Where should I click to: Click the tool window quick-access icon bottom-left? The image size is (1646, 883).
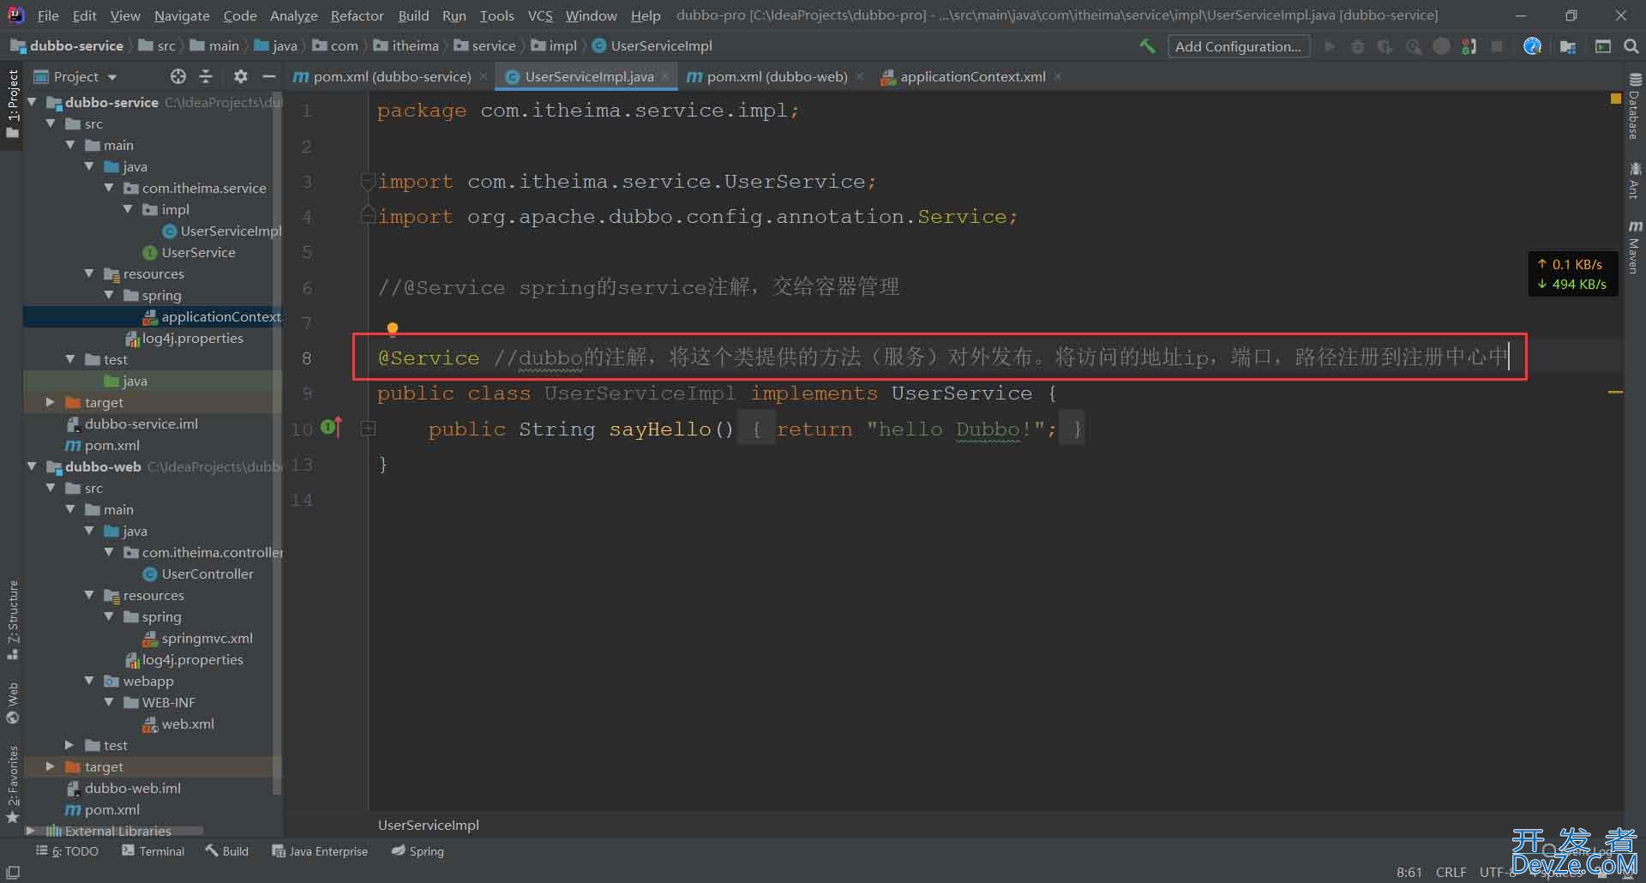(x=13, y=872)
